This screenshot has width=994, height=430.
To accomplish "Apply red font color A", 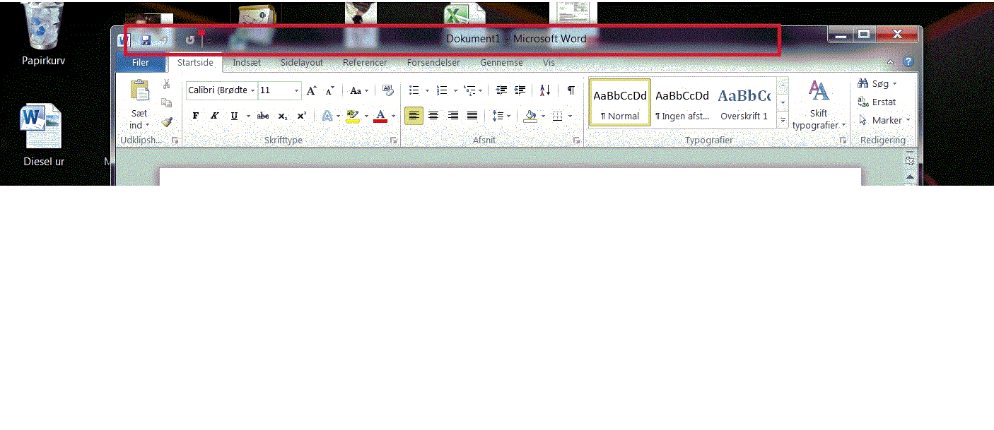I will coord(380,116).
